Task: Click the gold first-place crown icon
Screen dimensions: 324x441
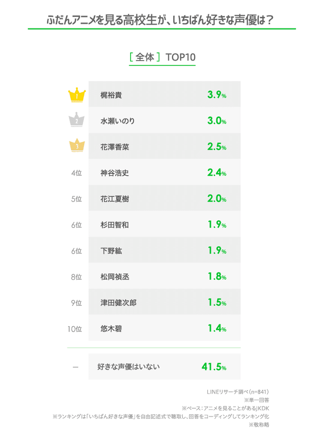Action: click(76, 95)
